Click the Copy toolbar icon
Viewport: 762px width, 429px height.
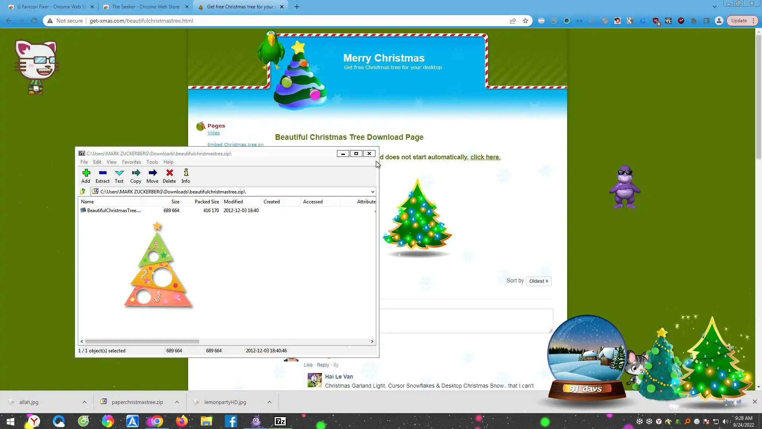pyautogui.click(x=136, y=176)
